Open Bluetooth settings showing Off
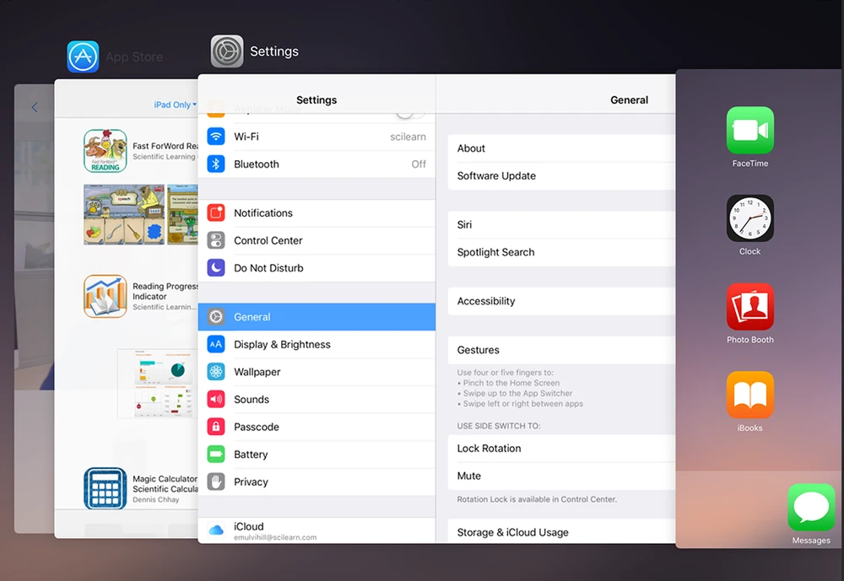The height and width of the screenshot is (581, 844). (316, 164)
